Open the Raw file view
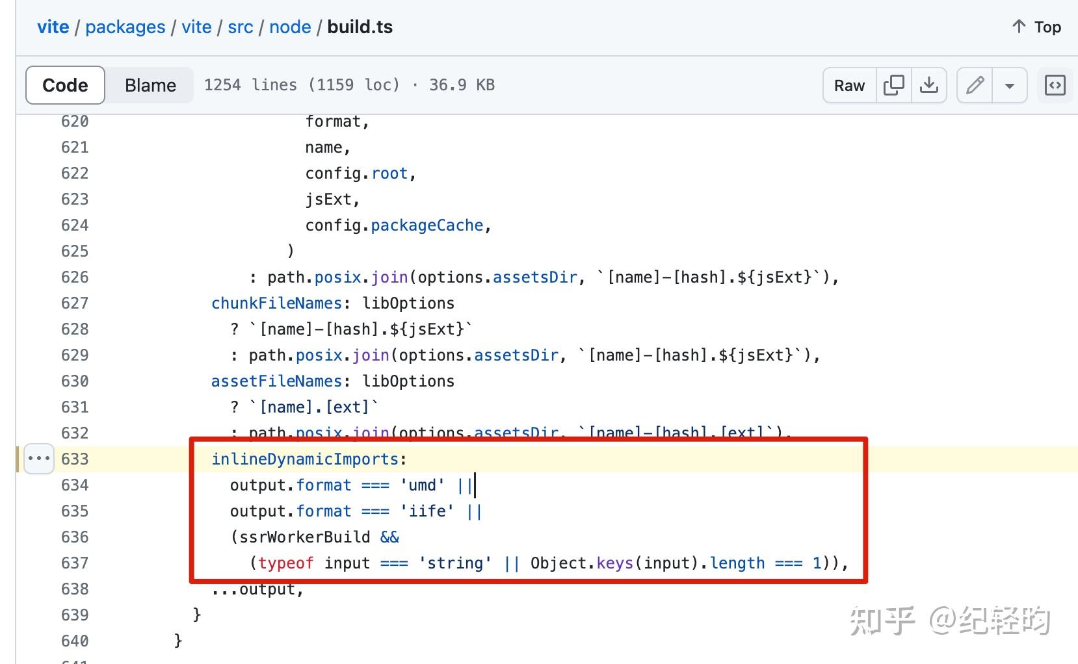 pyautogui.click(x=849, y=85)
